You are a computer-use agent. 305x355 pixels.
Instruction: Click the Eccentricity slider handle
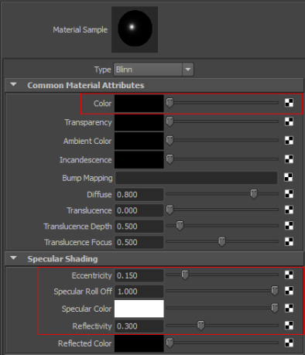tap(185, 275)
